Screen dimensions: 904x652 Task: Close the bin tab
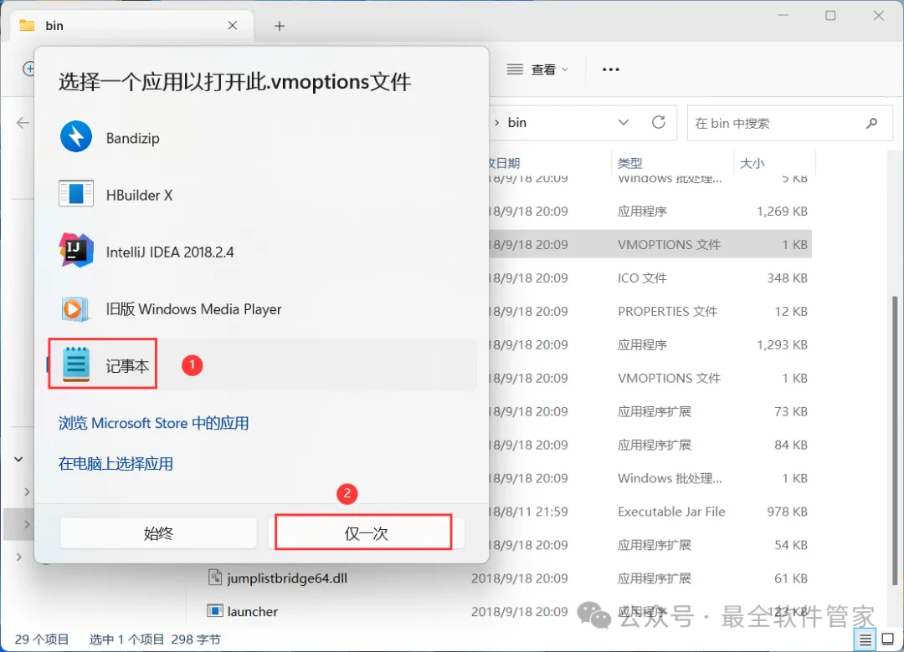233,25
